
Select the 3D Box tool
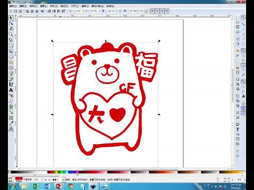coord(11,51)
